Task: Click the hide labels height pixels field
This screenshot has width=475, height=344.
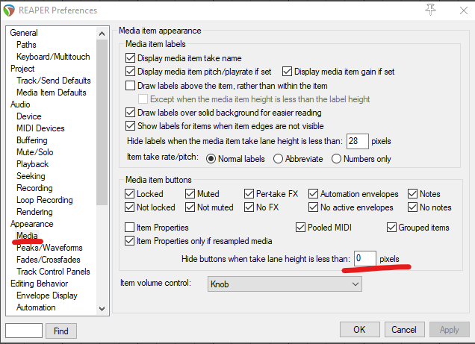Action: 358,141
